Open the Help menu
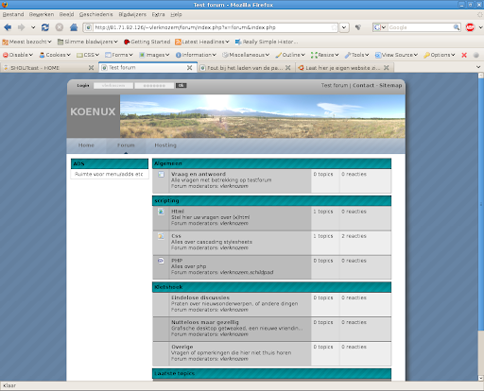The height and width of the screenshot is (391, 484). click(x=176, y=14)
